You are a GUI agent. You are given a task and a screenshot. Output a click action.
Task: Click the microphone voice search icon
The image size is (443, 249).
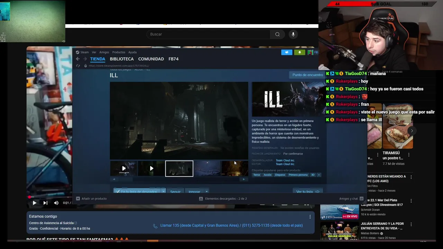pos(293,34)
